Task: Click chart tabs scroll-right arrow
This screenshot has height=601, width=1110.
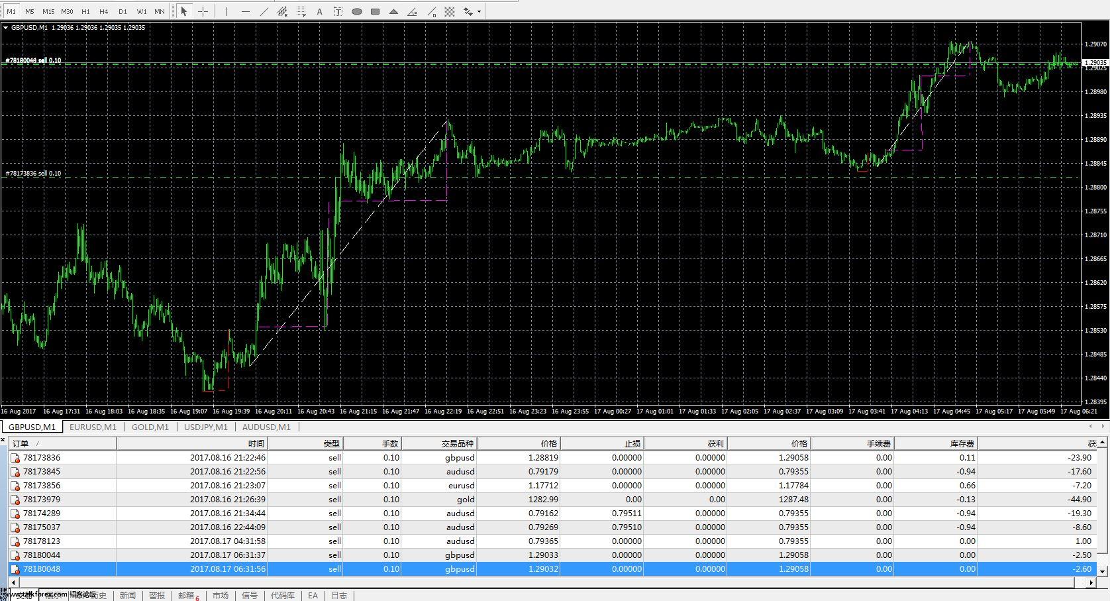Action: pyautogui.click(x=1103, y=427)
